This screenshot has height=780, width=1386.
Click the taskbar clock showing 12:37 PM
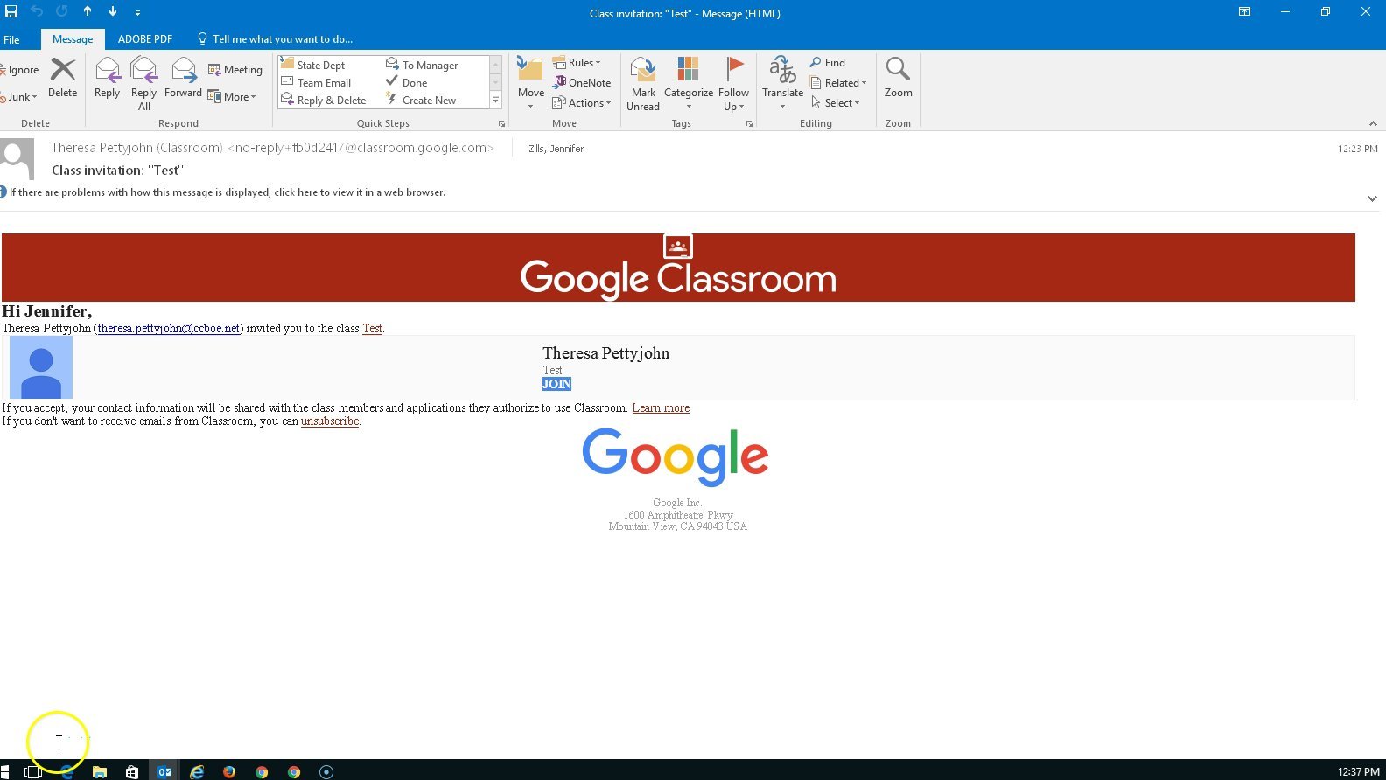pos(1358,771)
